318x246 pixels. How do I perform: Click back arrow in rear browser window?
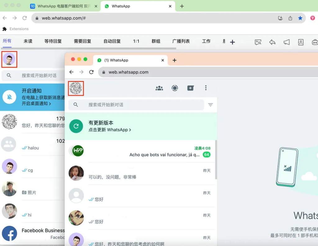[5, 18]
